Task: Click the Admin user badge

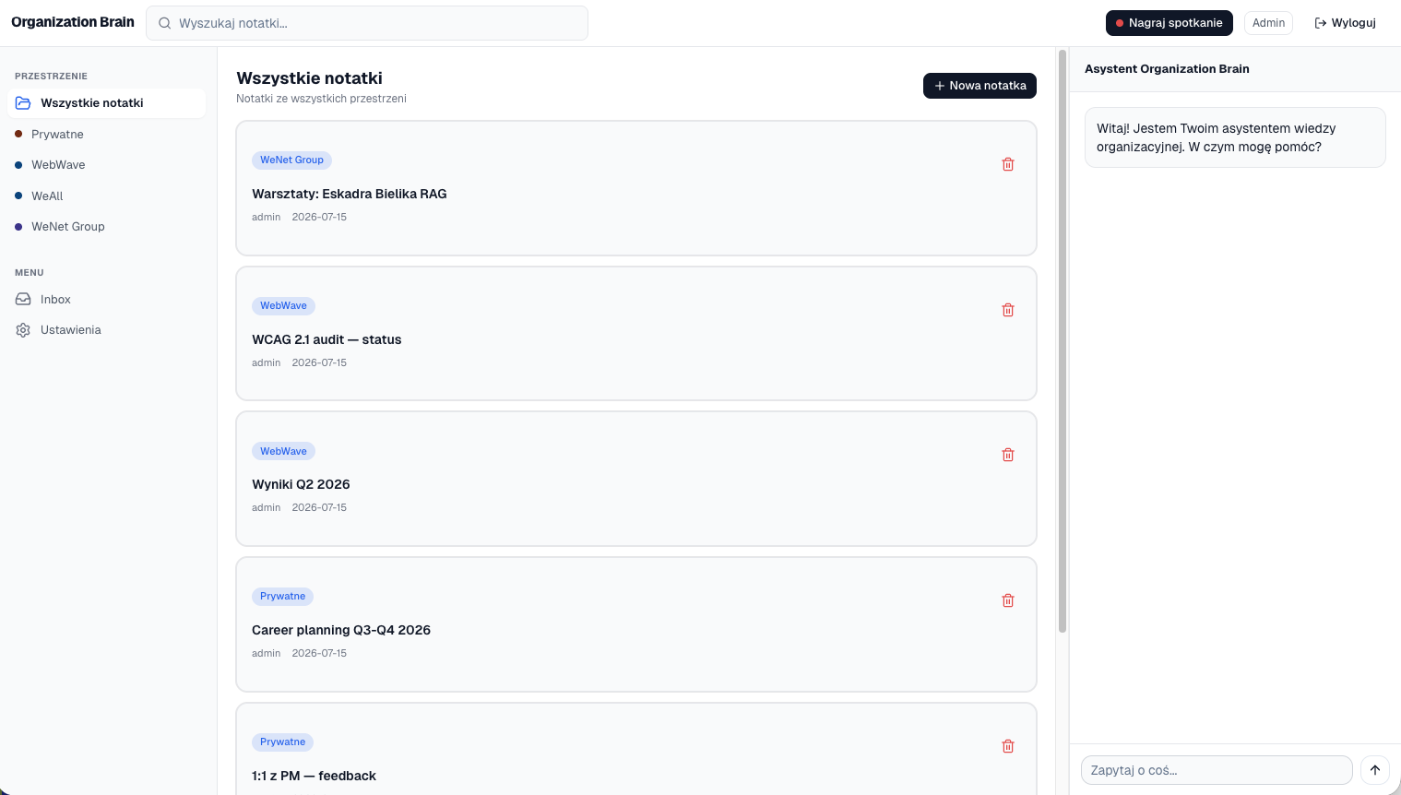Action: click(1268, 23)
